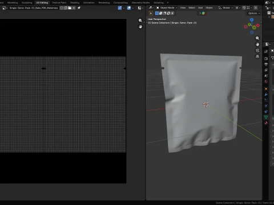Image resolution: width=274 pixels, height=205 pixels.
Task: Open the viewport Add menu
Action: pyautogui.click(x=200, y=8)
